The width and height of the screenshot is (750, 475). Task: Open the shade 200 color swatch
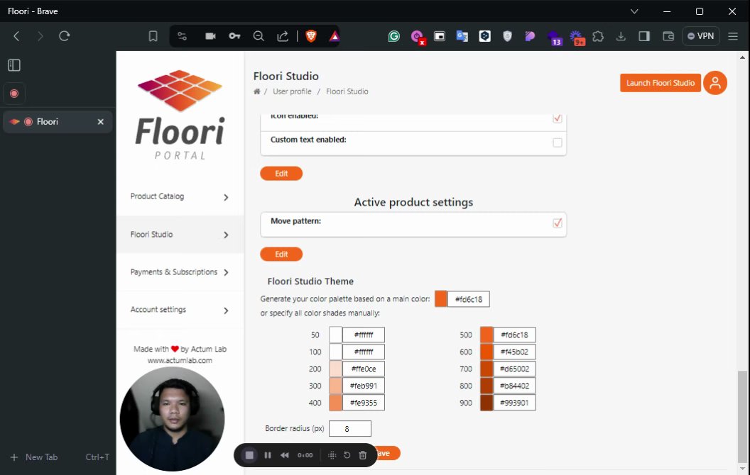coord(335,369)
